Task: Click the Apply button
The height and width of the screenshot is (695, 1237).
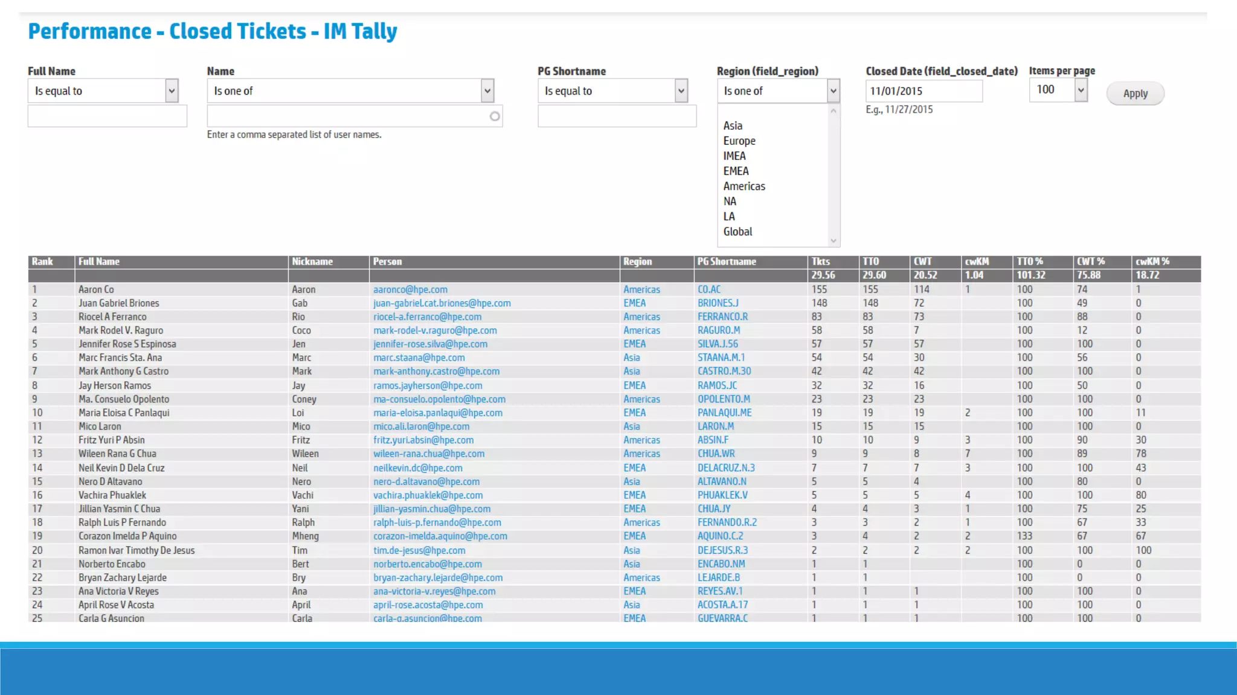Action: pos(1135,94)
